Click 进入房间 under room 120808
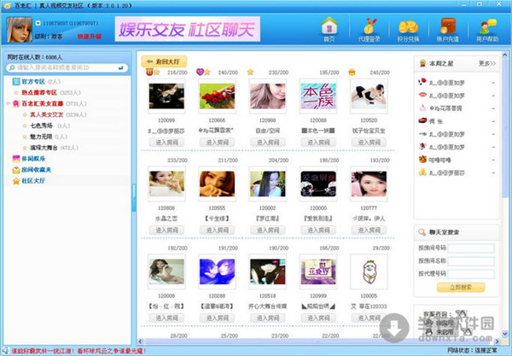 [x=166, y=231]
